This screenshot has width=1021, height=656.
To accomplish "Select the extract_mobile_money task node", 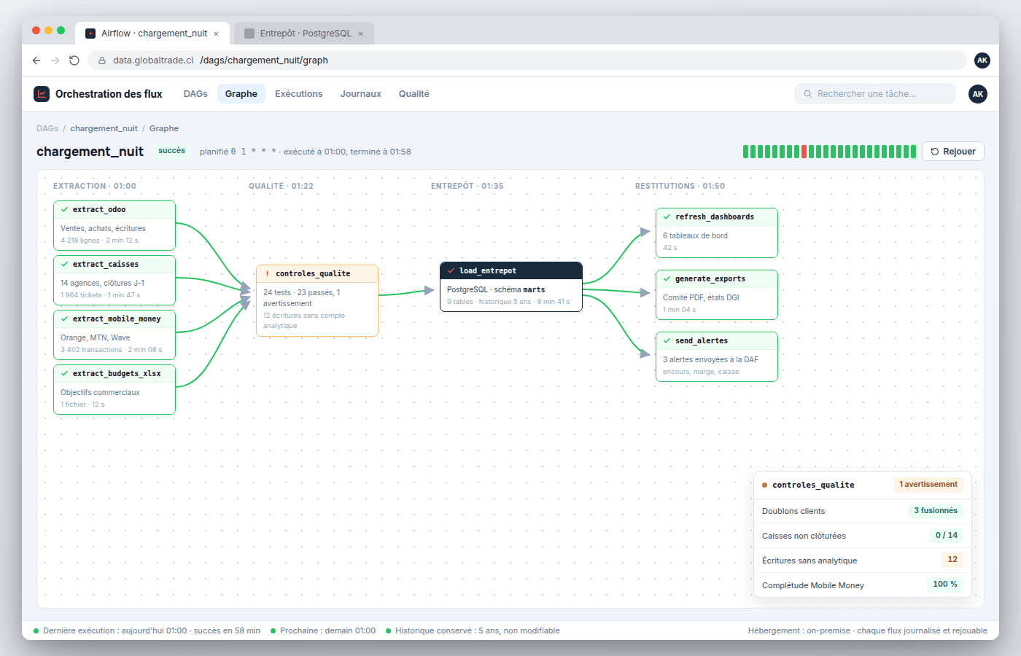I will click(x=114, y=335).
